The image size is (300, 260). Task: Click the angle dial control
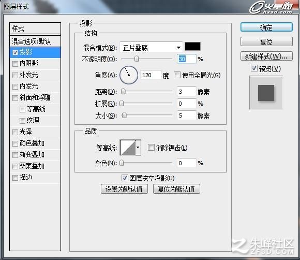[x=129, y=75]
